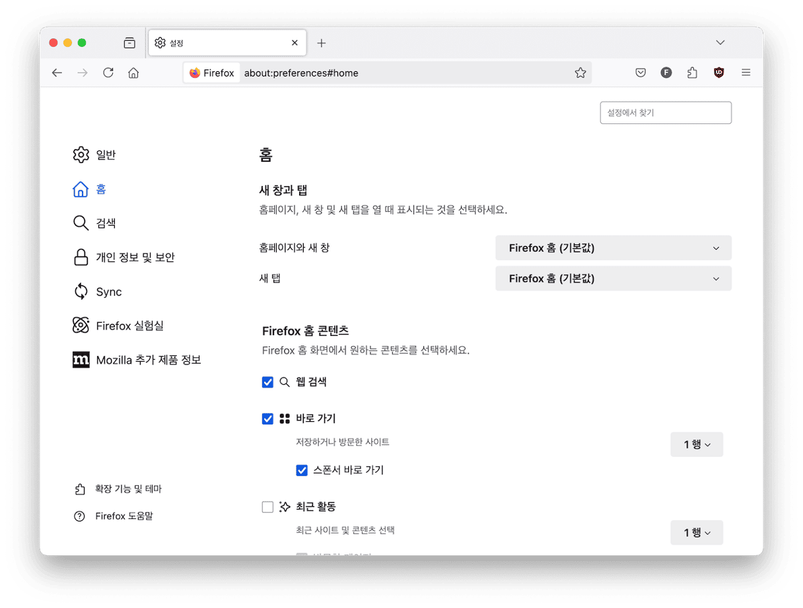Expand the 새 탭 dropdown
Viewport: 803px width, 608px height.
pos(613,279)
